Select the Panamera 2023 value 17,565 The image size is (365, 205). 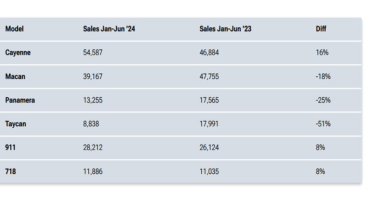tap(209, 100)
